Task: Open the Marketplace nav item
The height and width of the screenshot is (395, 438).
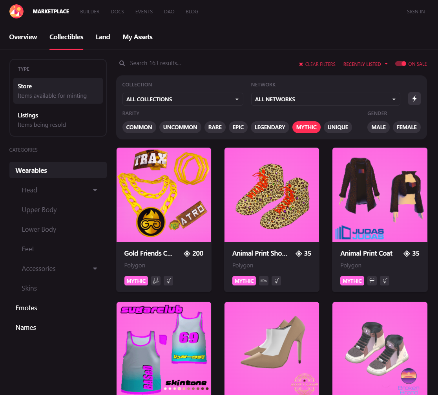Action: 51,11
